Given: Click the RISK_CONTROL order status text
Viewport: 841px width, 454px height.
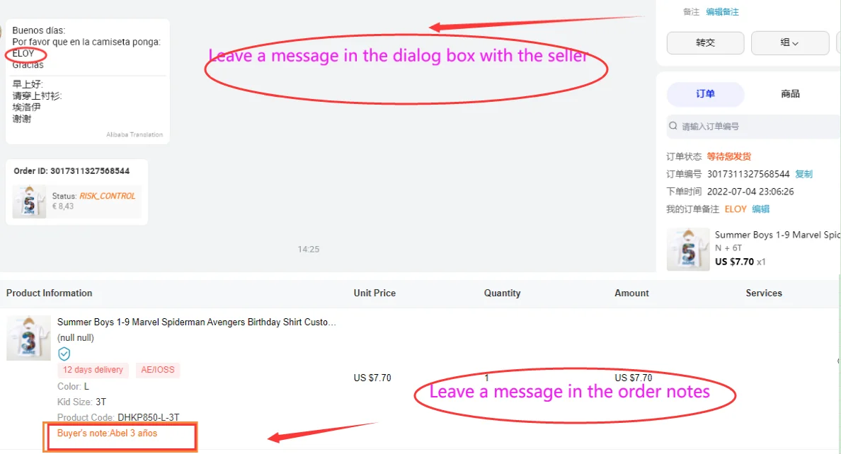Looking at the screenshot, I should pyautogui.click(x=108, y=196).
